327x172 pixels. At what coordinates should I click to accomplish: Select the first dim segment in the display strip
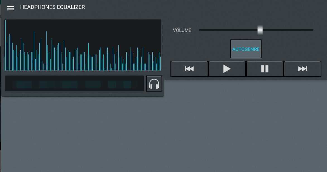point(24,84)
